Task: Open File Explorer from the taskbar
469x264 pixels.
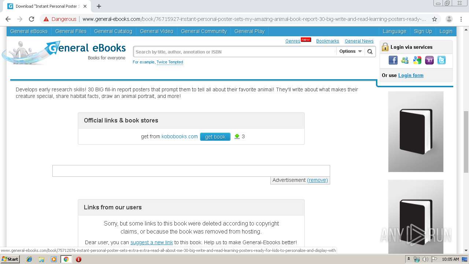Action: (41, 259)
